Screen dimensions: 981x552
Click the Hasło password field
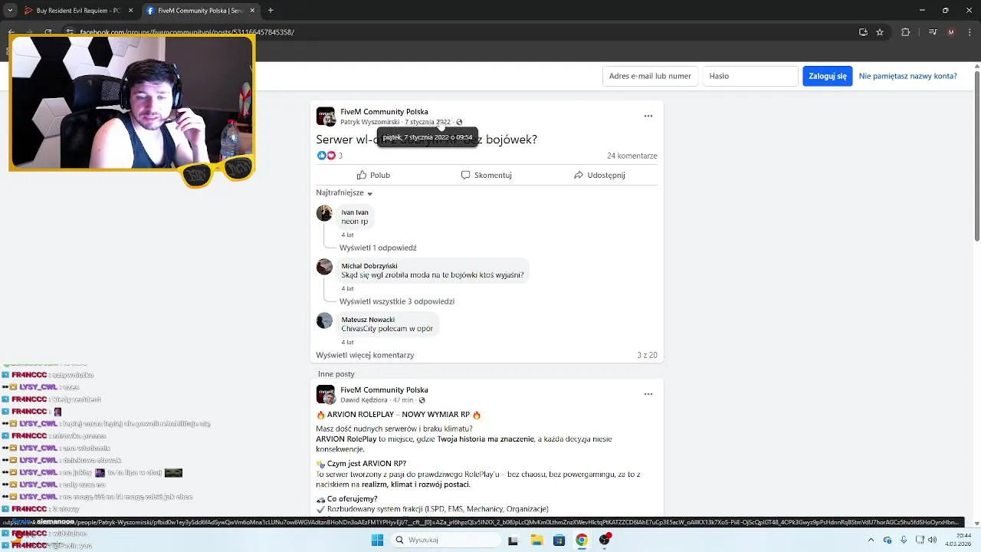click(x=750, y=76)
